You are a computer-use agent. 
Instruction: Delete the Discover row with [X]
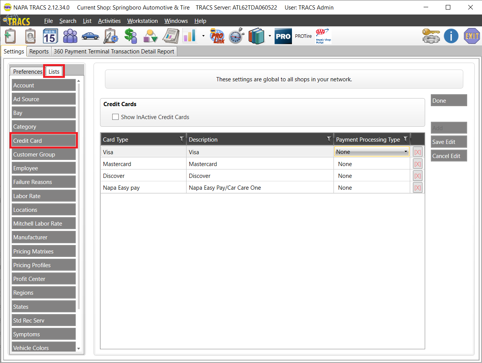418,176
